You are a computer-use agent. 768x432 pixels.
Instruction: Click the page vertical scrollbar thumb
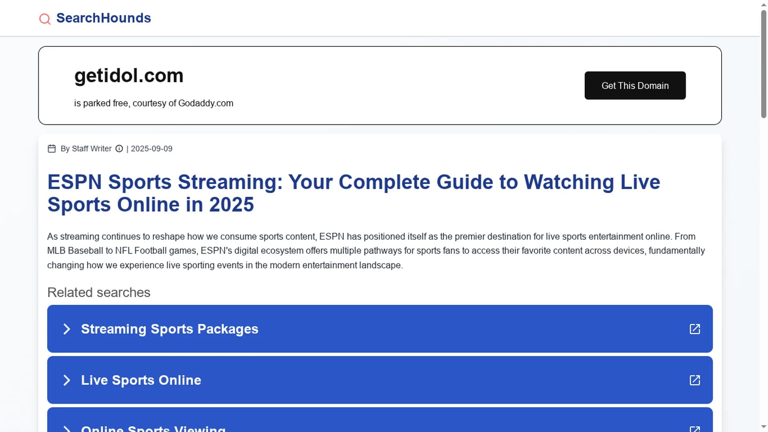[763, 64]
